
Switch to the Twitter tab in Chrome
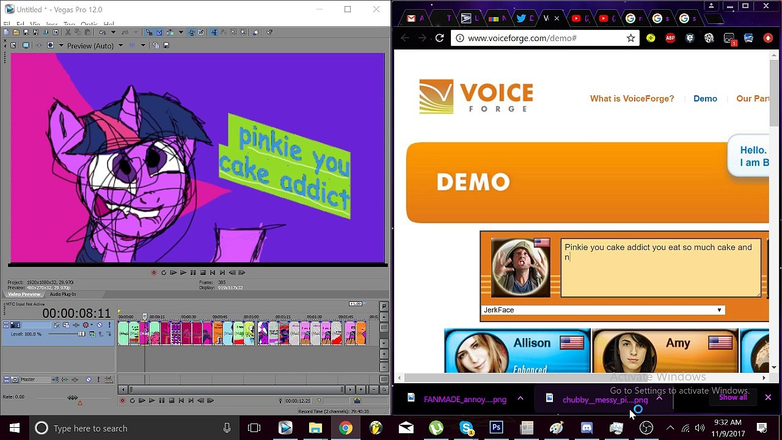coord(525,18)
